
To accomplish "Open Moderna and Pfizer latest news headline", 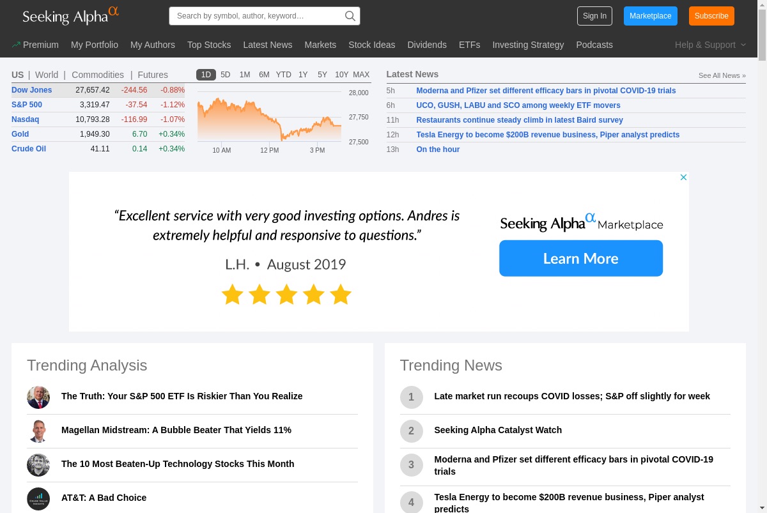I will click(546, 91).
